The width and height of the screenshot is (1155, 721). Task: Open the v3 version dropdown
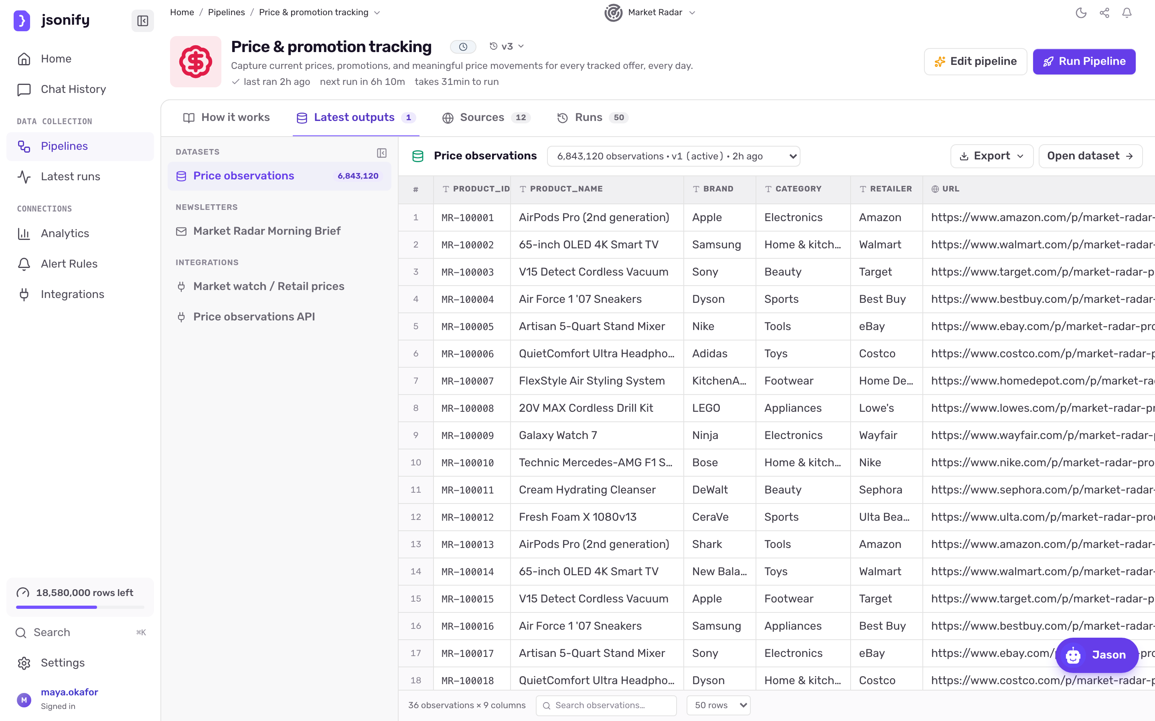[507, 46]
